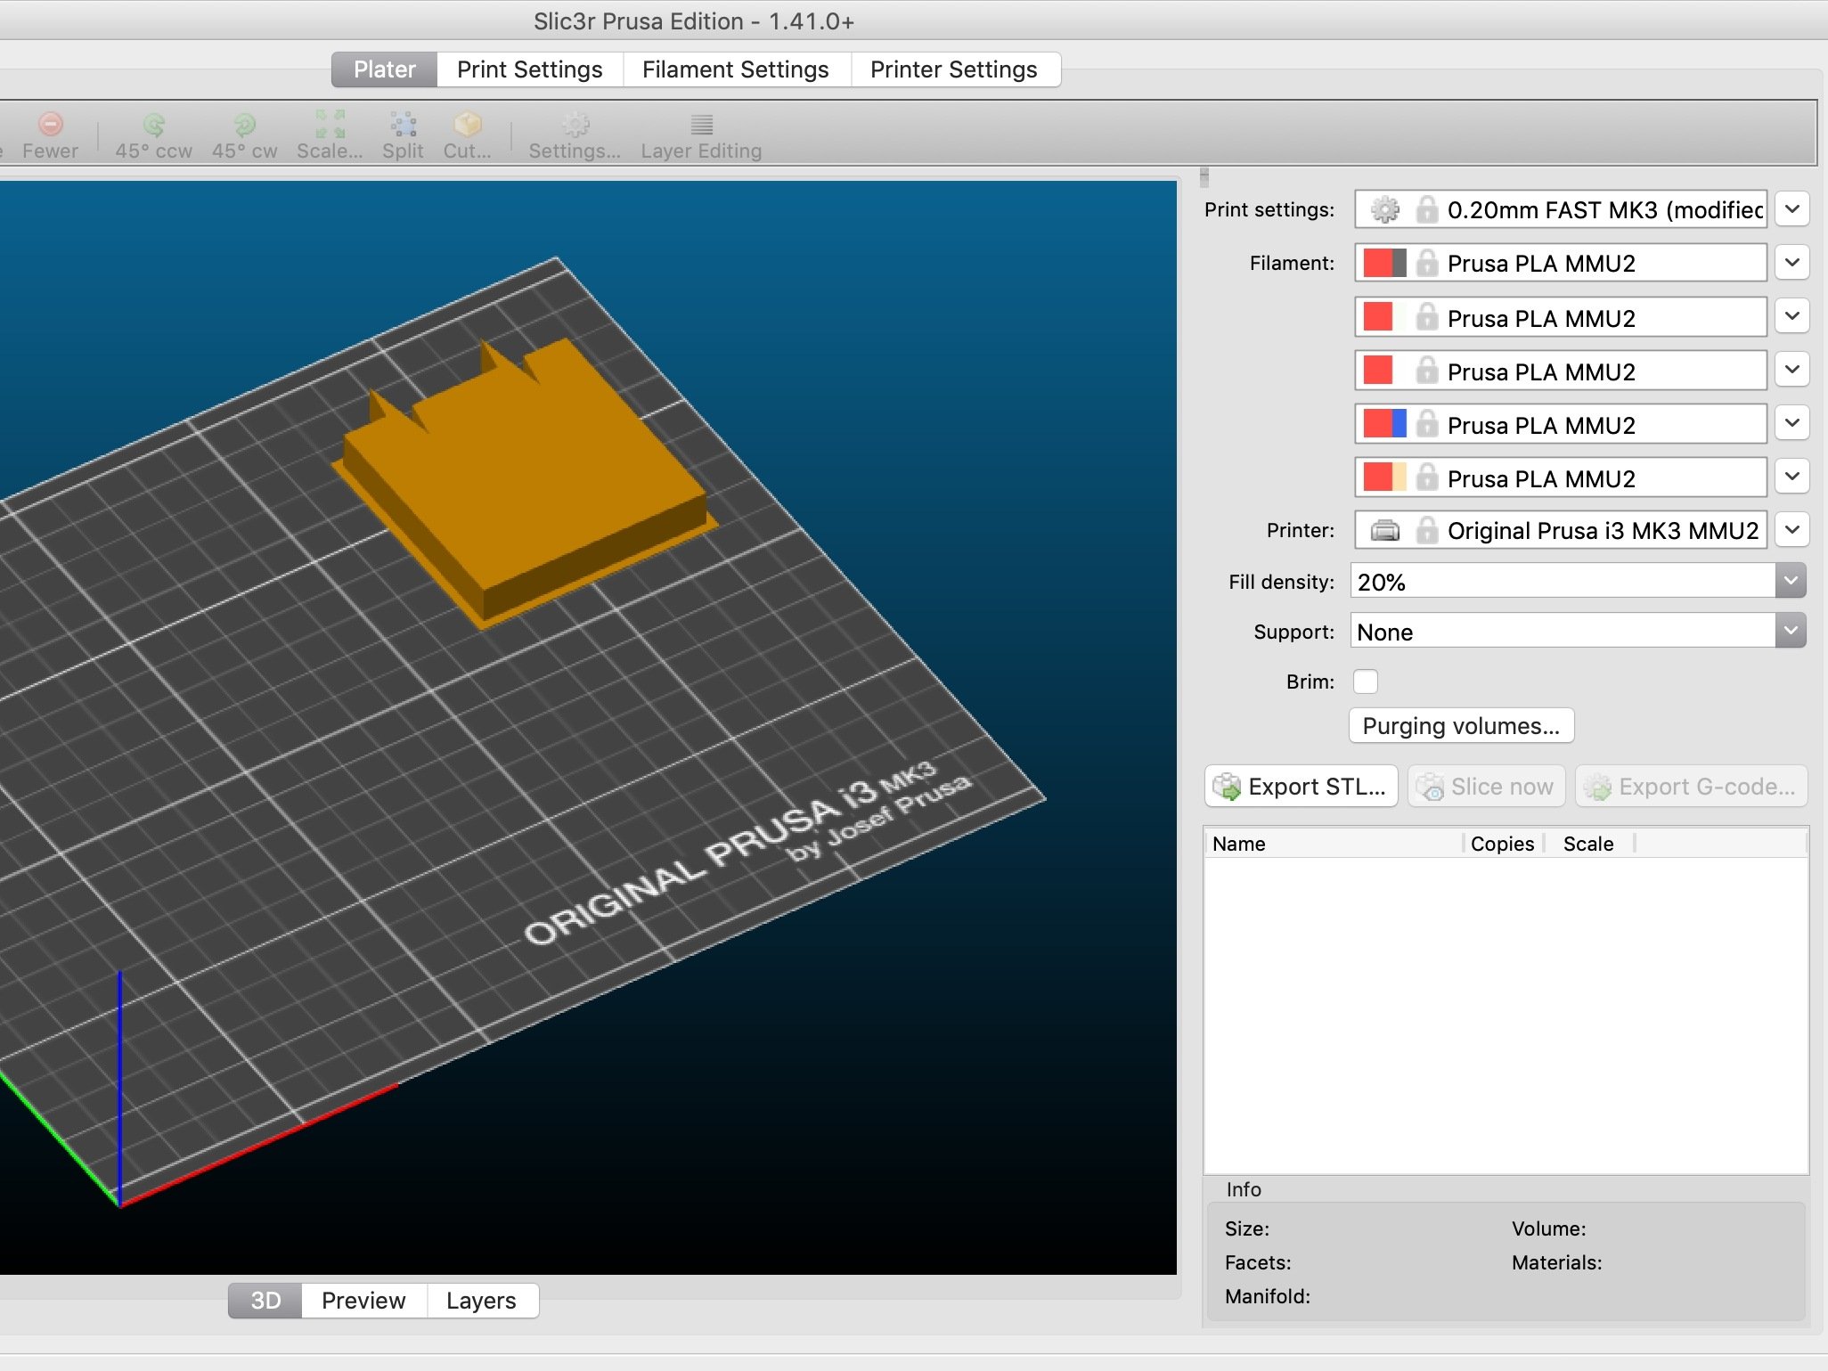Open the Support None dropdown
This screenshot has width=1828, height=1371.
point(1791,632)
